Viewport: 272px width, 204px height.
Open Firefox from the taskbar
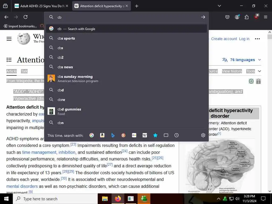(118, 199)
